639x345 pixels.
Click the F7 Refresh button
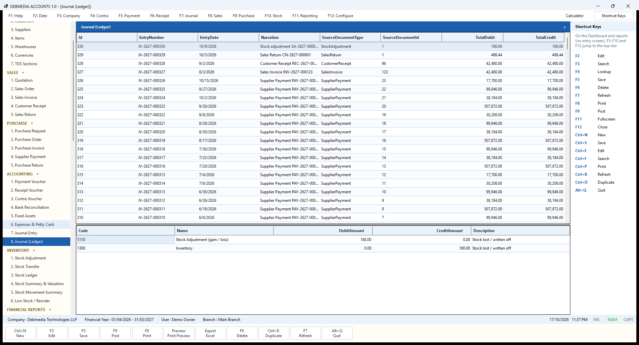(x=305, y=333)
